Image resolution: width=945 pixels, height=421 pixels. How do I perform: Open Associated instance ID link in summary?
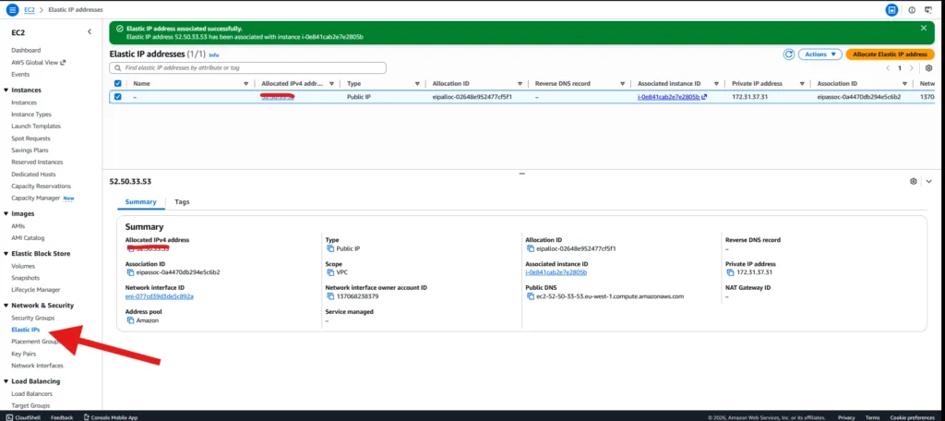556,272
